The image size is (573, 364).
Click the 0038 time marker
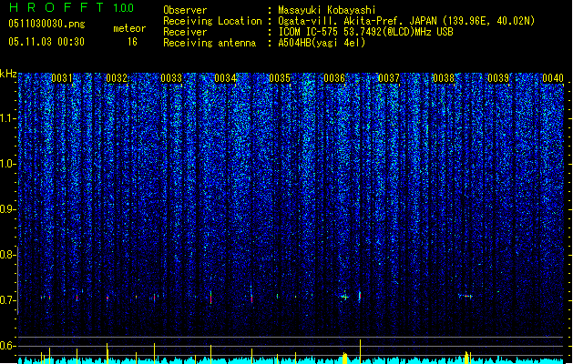point(444,78)
